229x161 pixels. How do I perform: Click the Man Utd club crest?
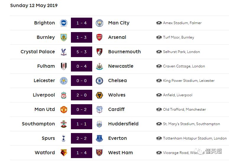pyautogui.click(x=64, y=109)
